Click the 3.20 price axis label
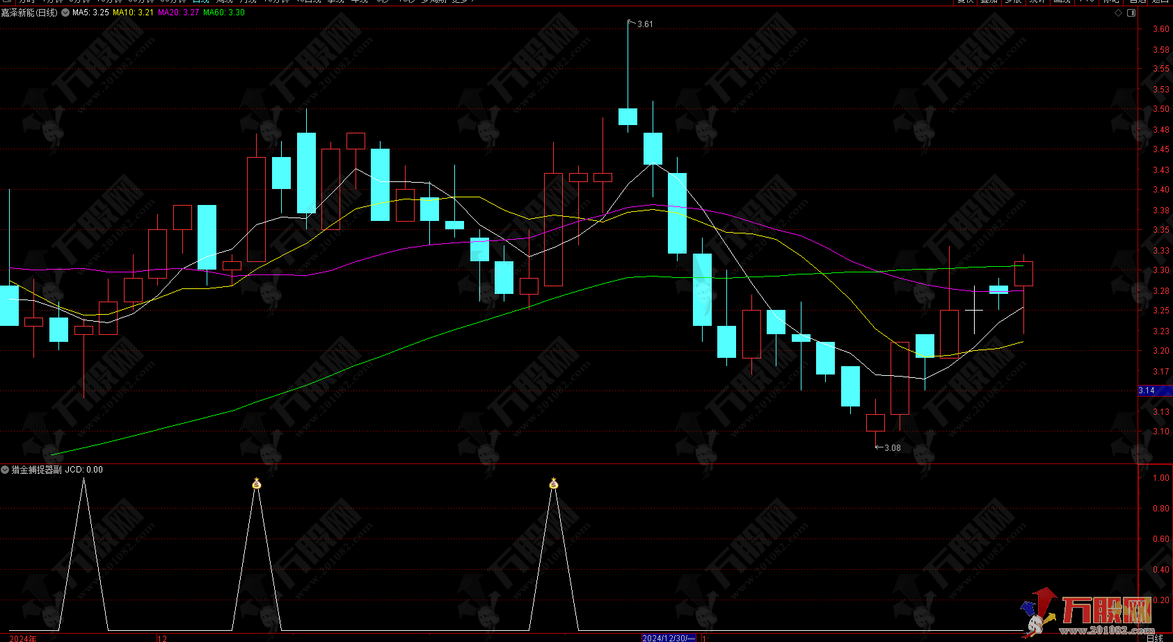This screenshot has height=642, width=1173. tap(1160, 351)
